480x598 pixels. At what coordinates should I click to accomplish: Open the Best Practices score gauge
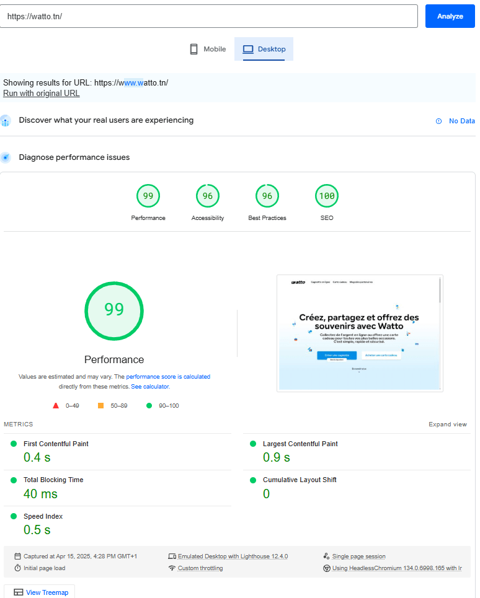click(x=267, y=196)
